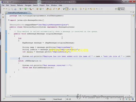Screen dimensions: 136x102
Task: Open the Project menu
Action: pos(42,5)
